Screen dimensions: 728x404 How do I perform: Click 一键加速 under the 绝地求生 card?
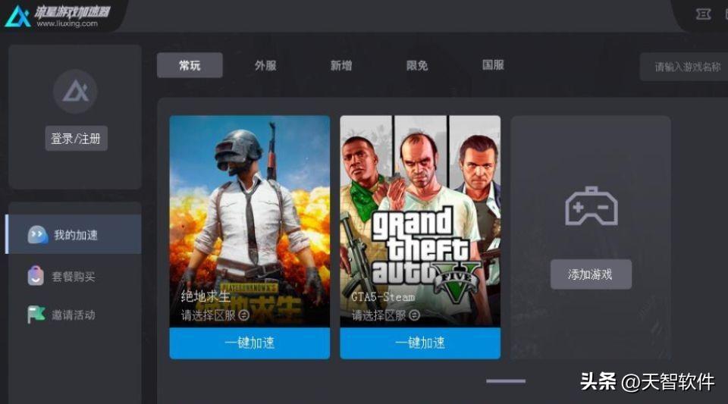click(x=249, y=343)
